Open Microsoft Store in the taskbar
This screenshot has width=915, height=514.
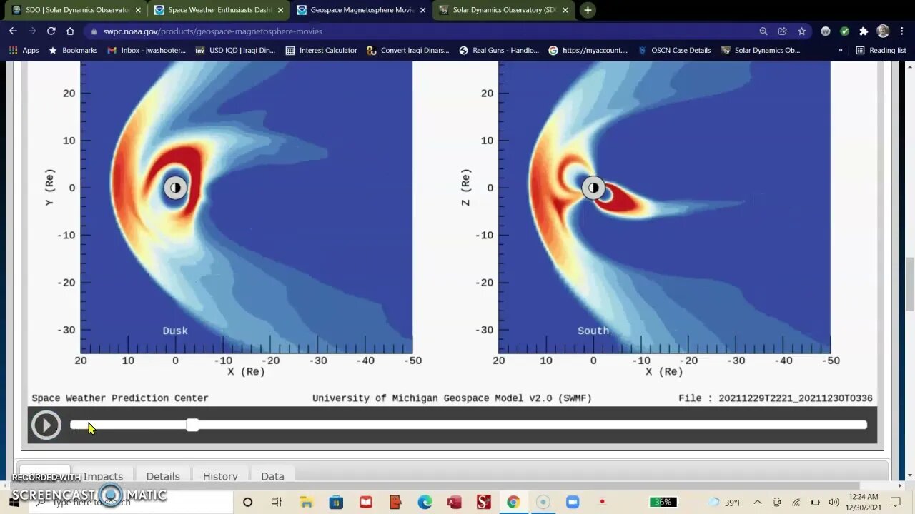pyautogui.click(x=336, y=503)
